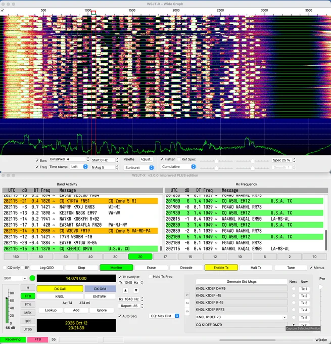Click the green band status indicator circle

coord(32,278)
